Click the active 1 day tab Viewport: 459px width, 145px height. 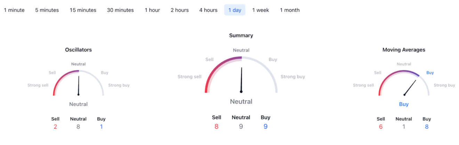click(x=235, y=10)
